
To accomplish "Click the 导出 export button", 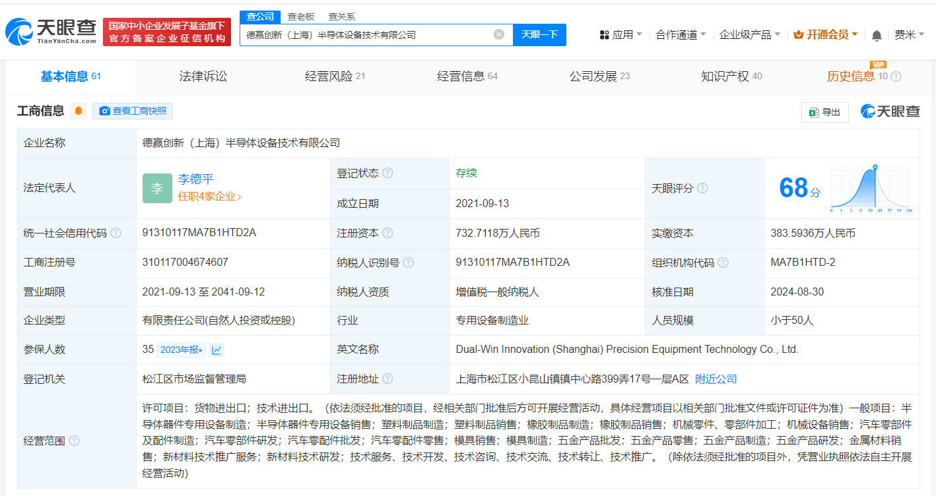I will pos(824,112).
